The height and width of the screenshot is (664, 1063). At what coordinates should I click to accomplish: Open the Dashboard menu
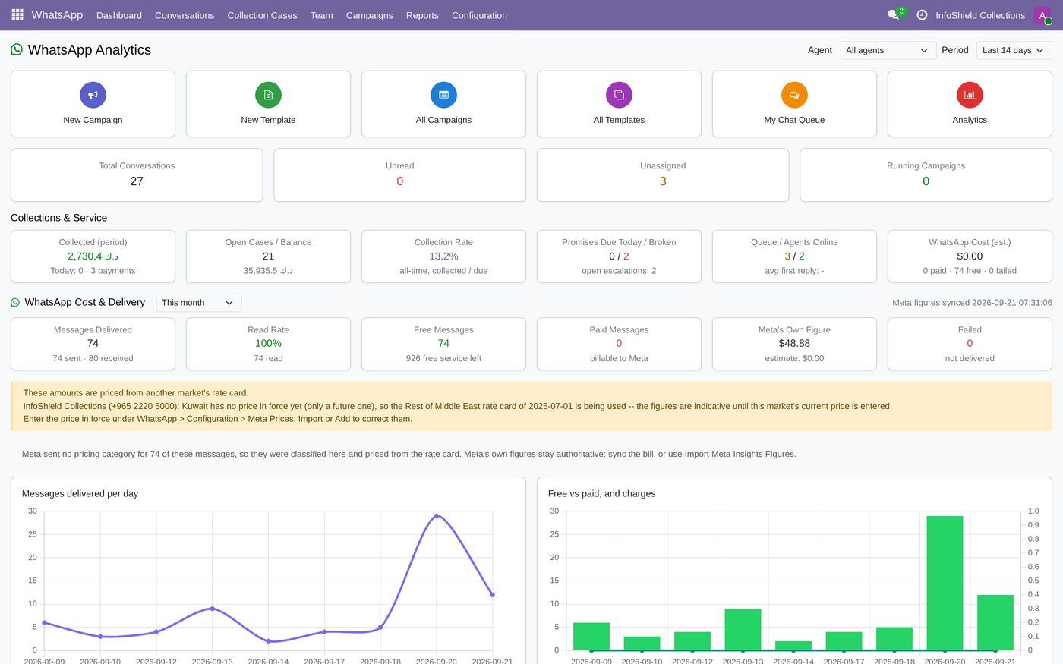[x=119, y=15]
